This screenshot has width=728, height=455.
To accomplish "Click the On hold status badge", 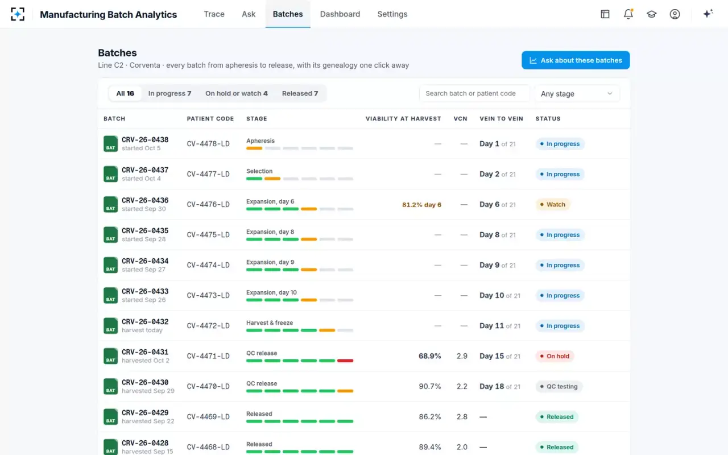I will click(x=555, y=356).
